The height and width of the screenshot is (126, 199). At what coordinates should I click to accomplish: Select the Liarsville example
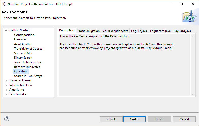tap(20, 39)
